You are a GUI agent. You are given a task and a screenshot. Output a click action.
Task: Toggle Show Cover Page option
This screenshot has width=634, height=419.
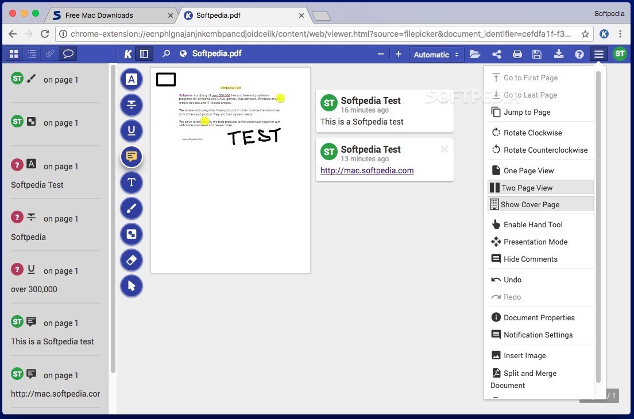540,204
